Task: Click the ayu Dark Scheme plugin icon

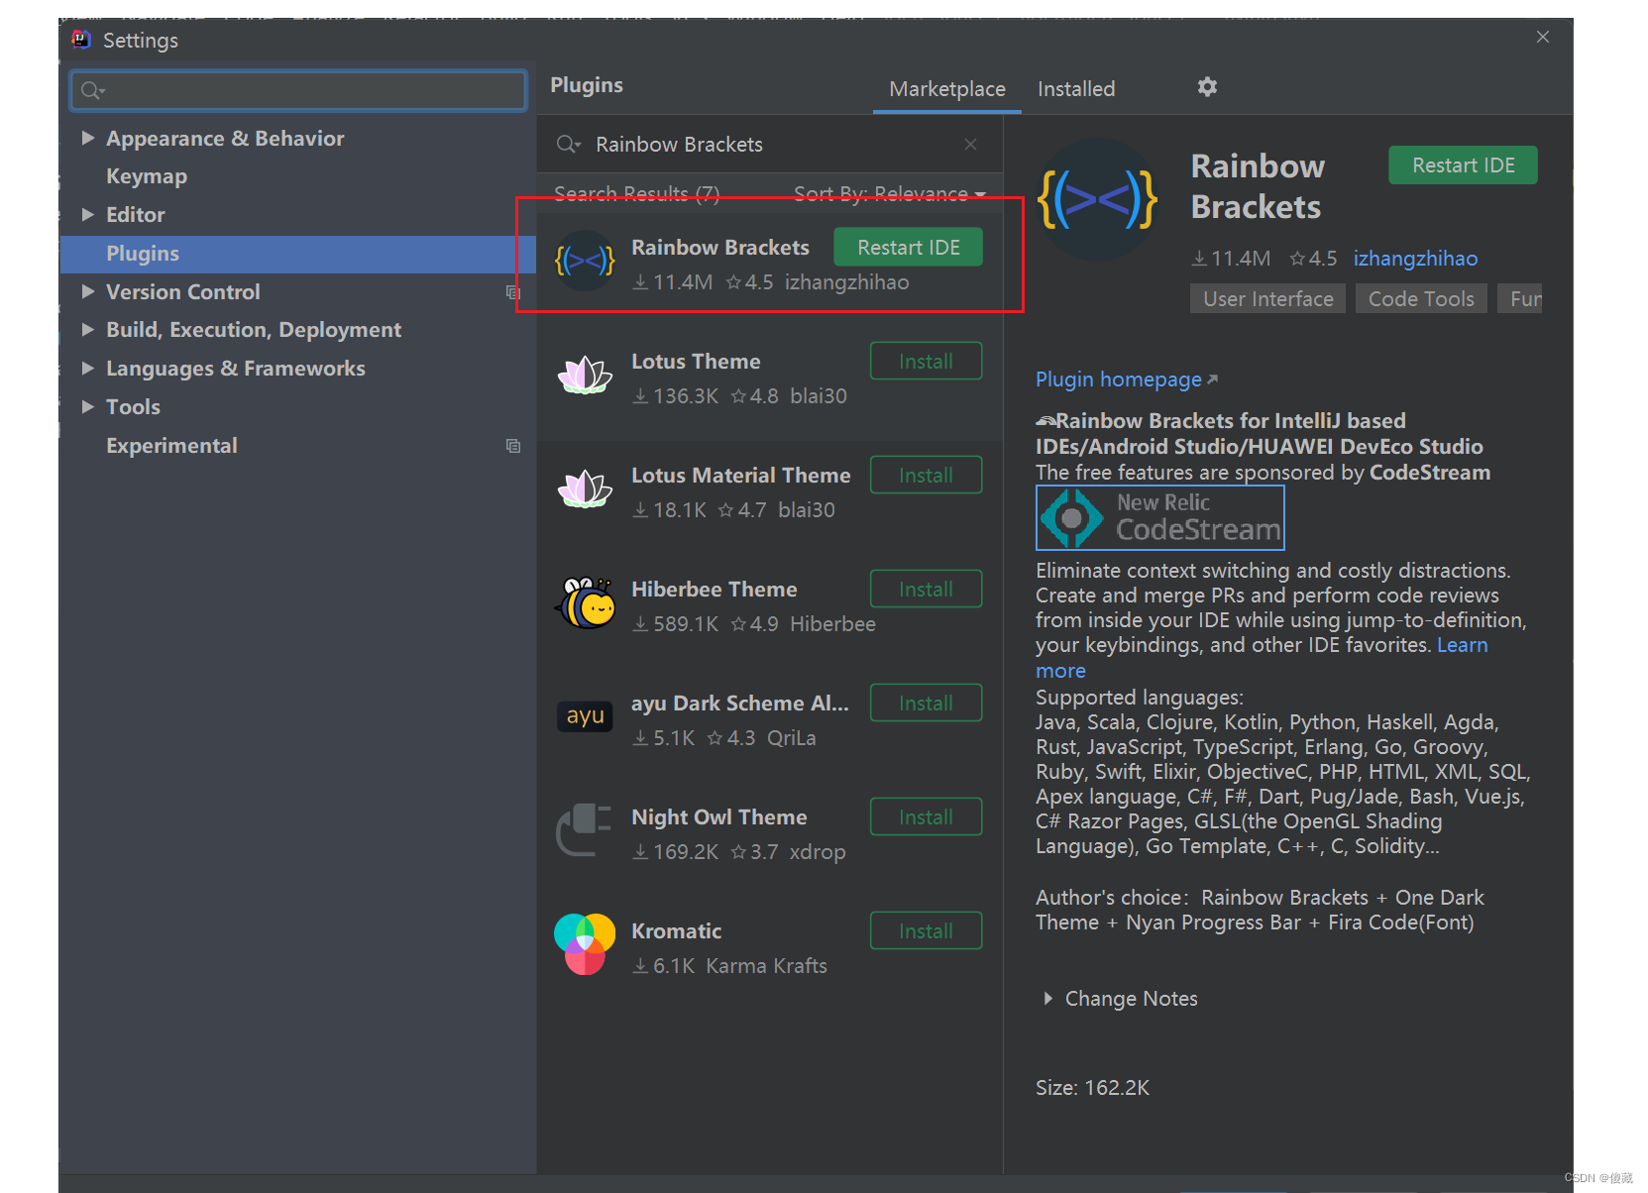Action: pos(585,715)
